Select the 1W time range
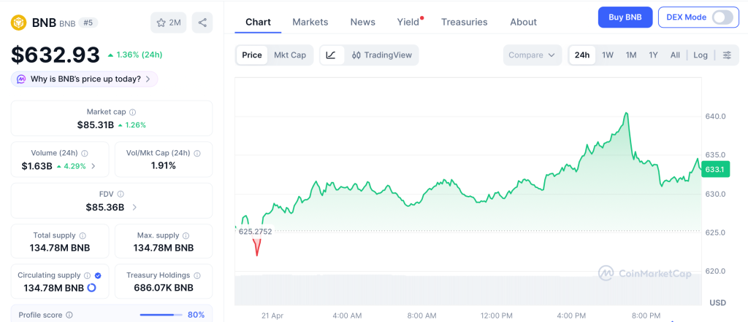 coord(607,55)
